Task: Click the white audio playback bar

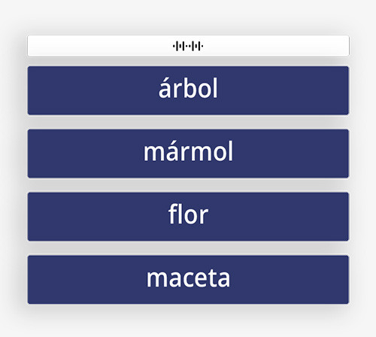Action: 188,46
